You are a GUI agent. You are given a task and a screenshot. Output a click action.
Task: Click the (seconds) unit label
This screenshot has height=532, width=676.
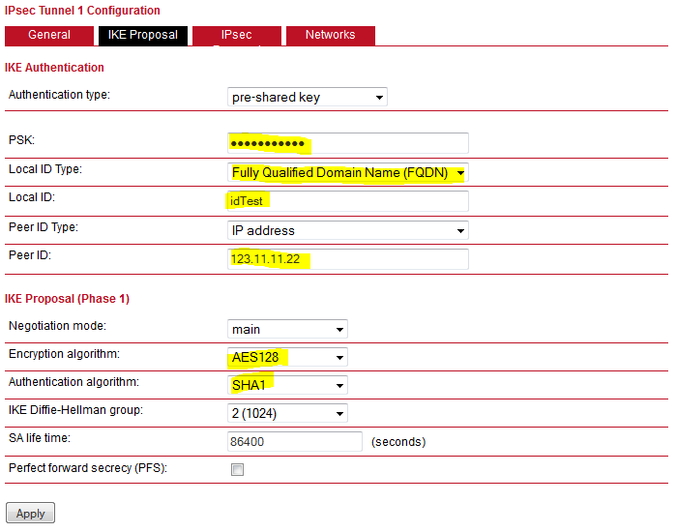coord(398,442)
